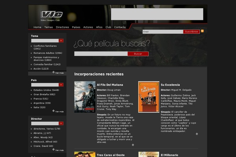236x157 pixels.
Task: Click Al Filo Del Mañana poster
Action: pyautogui.click(x=85, y=97)
